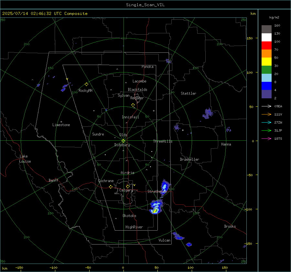Viewport: 291px width, 272px height.
Task: Click the yellow V marker northwest of RockyMH
Action: (67, 79)
